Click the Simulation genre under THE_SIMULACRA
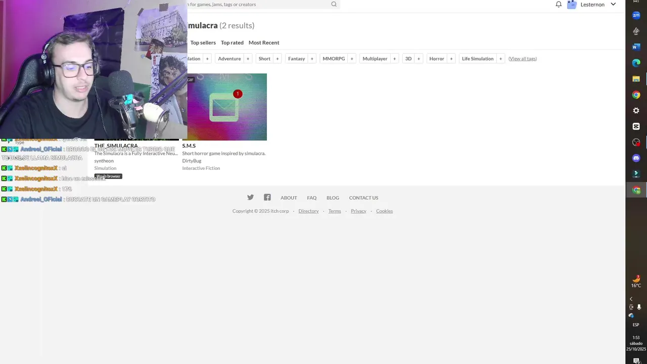 [x=105, y=168]
